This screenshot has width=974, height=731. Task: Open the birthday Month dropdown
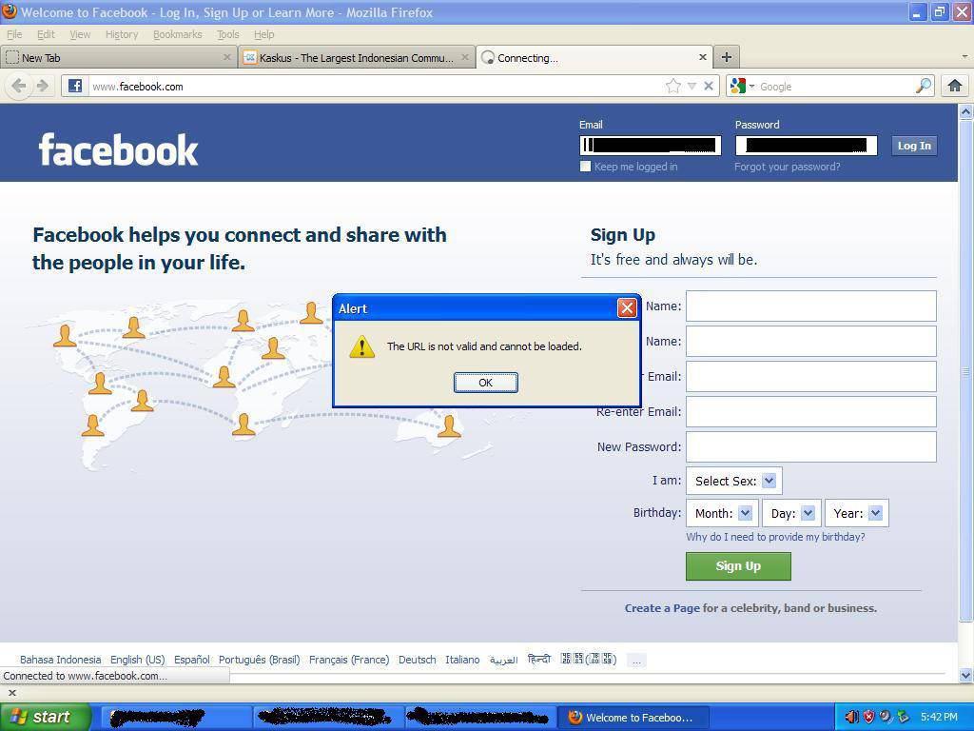coord(722,513)
